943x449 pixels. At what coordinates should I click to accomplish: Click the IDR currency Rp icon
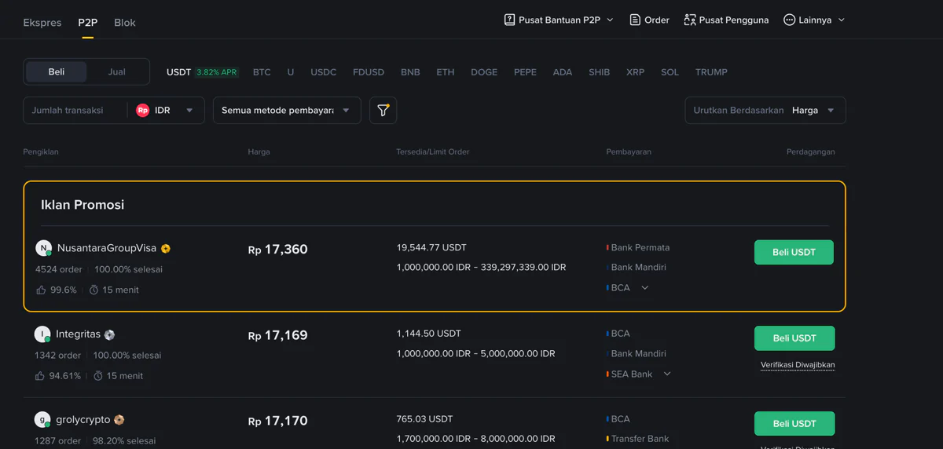[x=142, y=111]
